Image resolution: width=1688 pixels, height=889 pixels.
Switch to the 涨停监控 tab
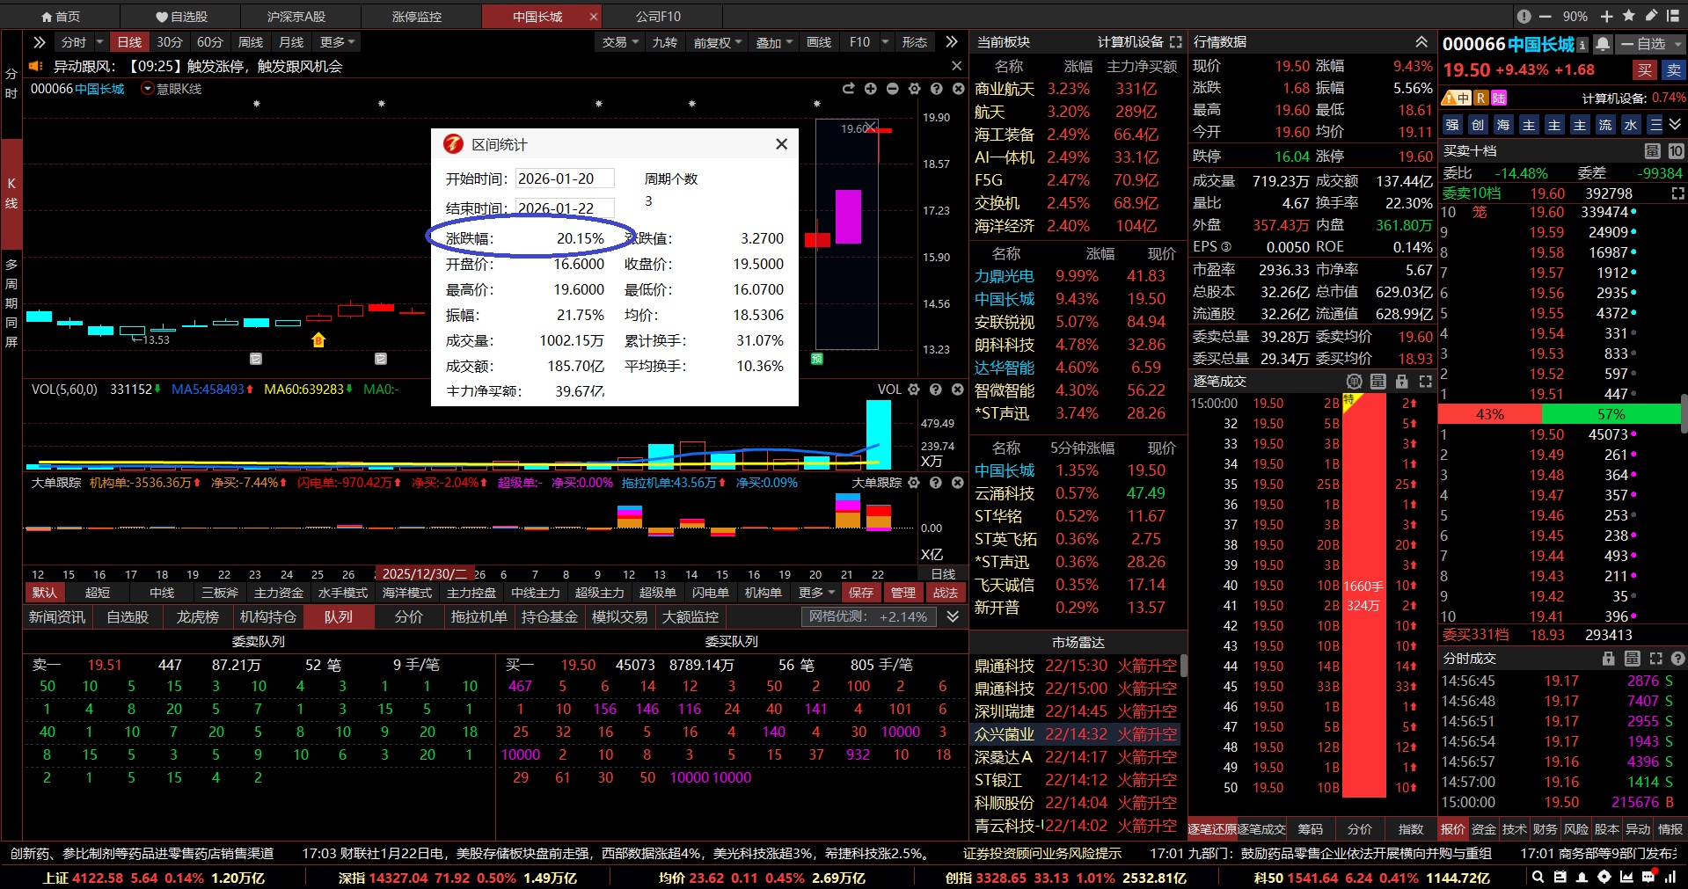pos(416,17)
